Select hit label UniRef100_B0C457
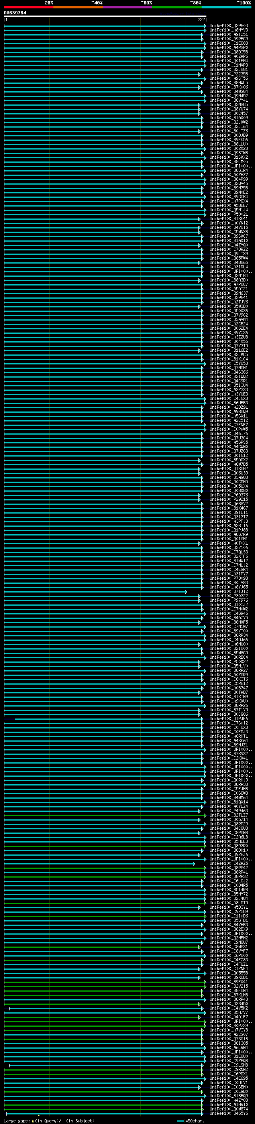This screenshot has width=255, height=1124. point(229,113)
